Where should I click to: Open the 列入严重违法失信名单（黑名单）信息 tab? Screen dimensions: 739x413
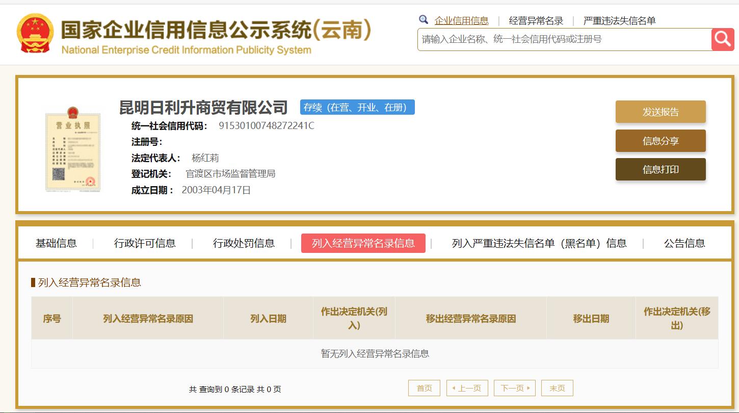pyautogui.click(x=539, y=243)
